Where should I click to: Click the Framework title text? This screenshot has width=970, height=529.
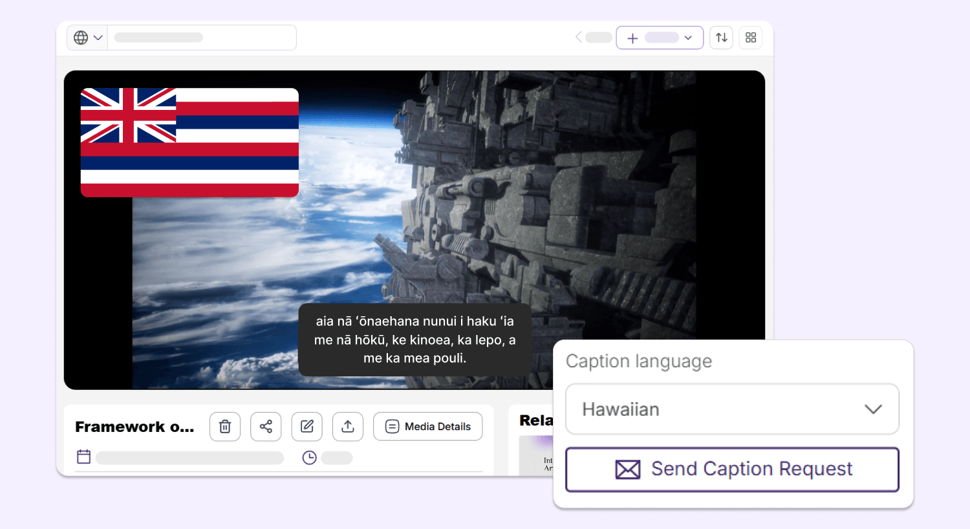(135, 427)
